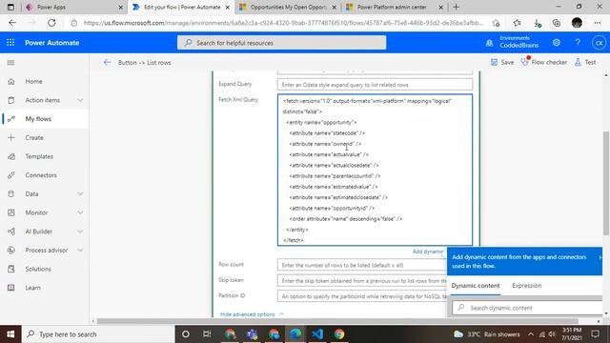Click the Partition ID field

click(362, 296)
